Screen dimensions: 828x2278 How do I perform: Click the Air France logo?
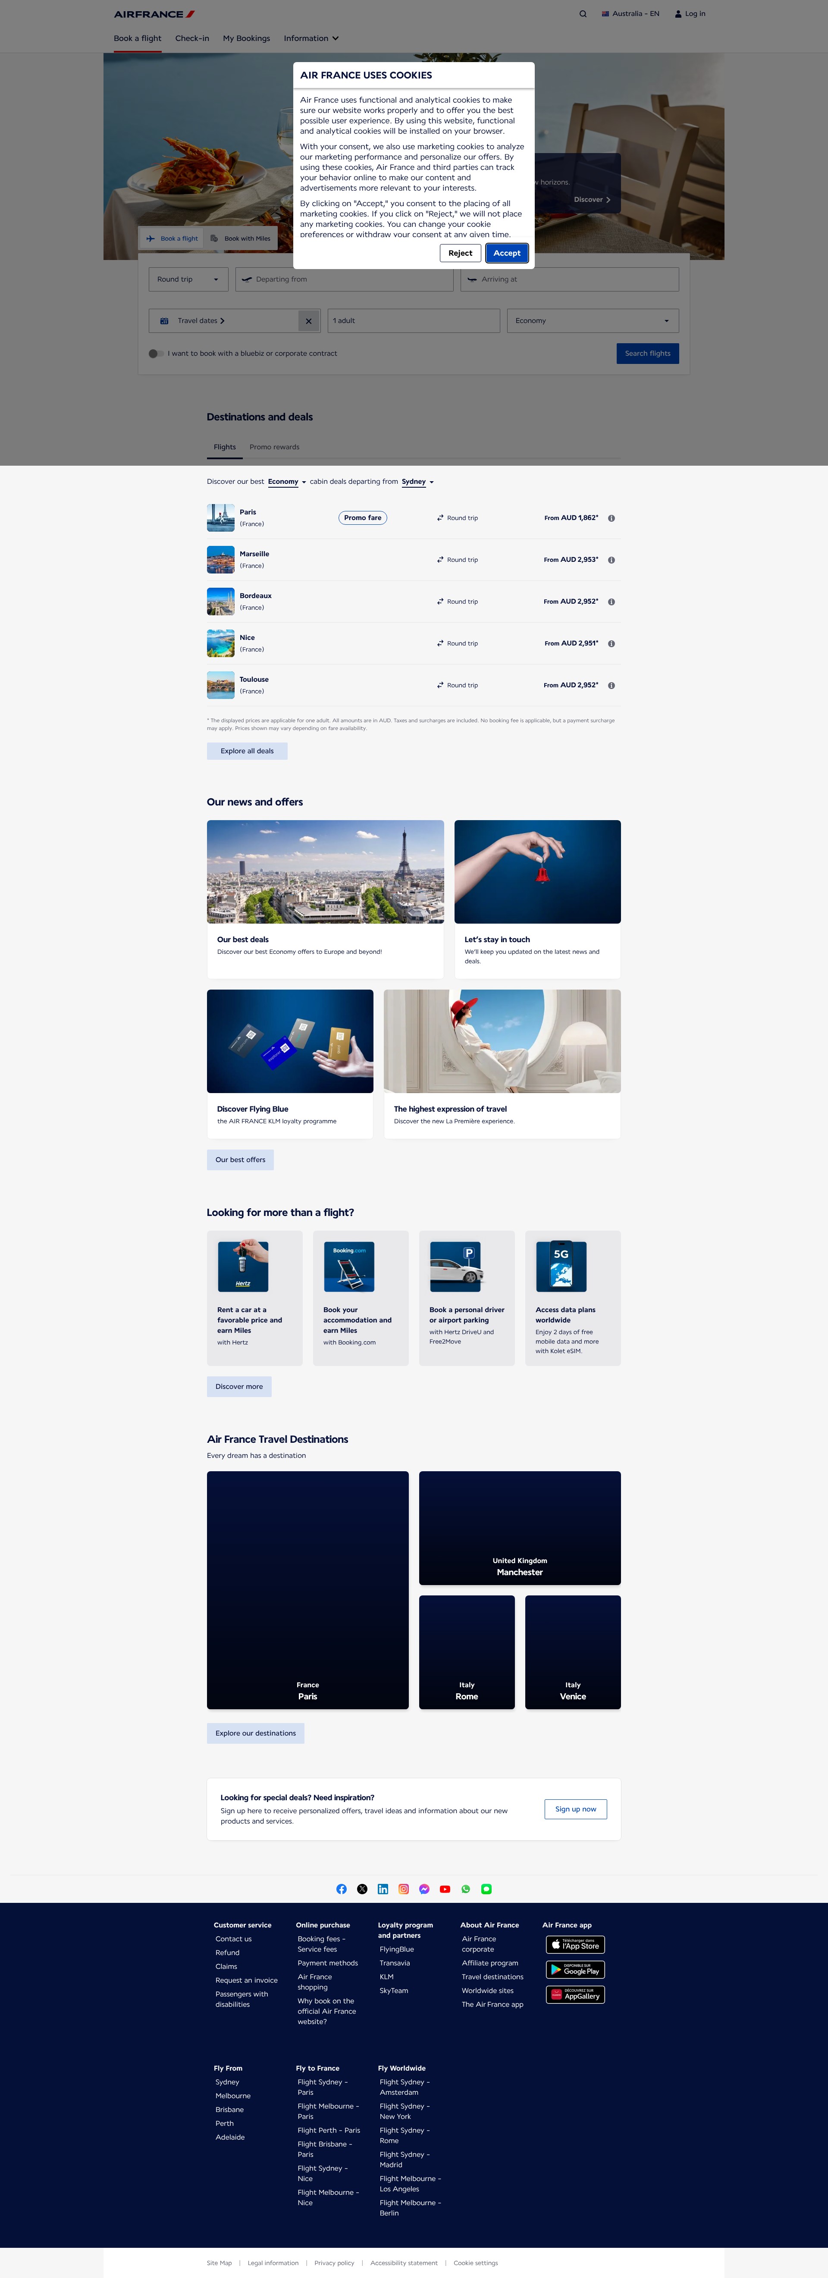[x=154, y=14]
